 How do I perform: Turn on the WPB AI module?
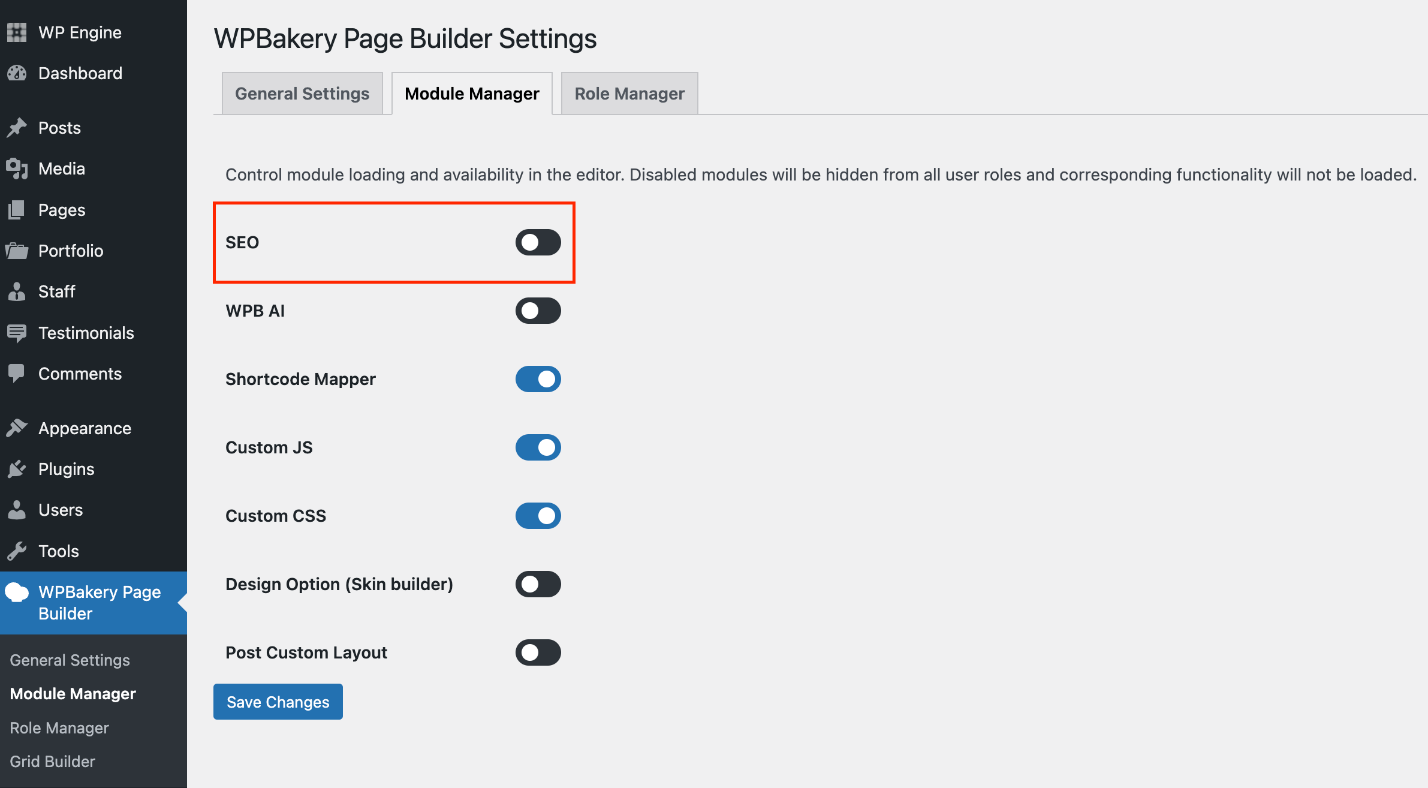[x=538, y=311]
